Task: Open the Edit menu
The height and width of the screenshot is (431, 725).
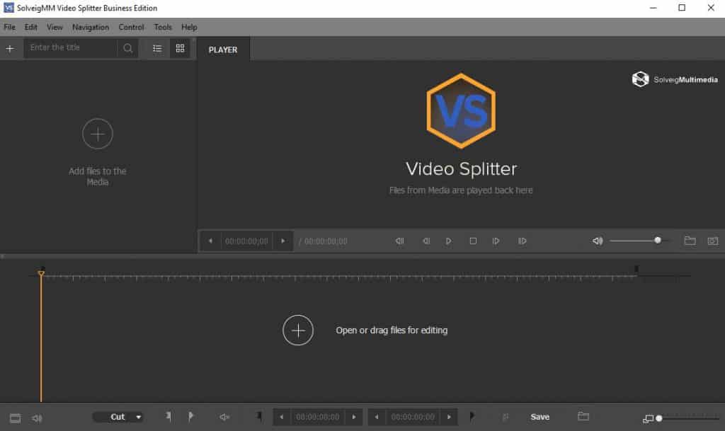Action: click(31, 28)
